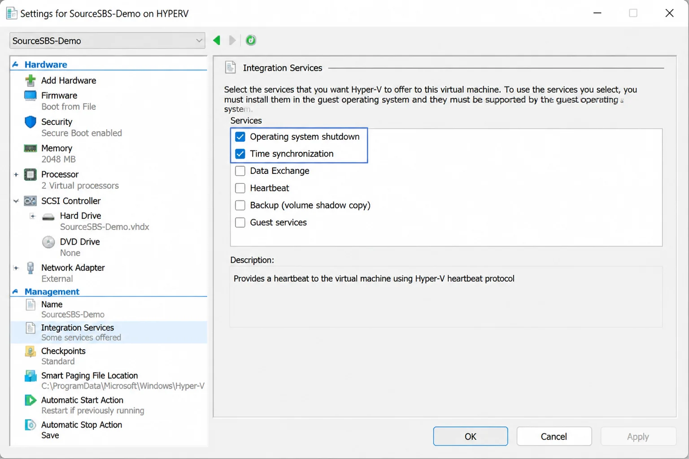Enable the Heartbeat checkbox
The height and width of the screenshot is (459, 689).
click(240, 188)
